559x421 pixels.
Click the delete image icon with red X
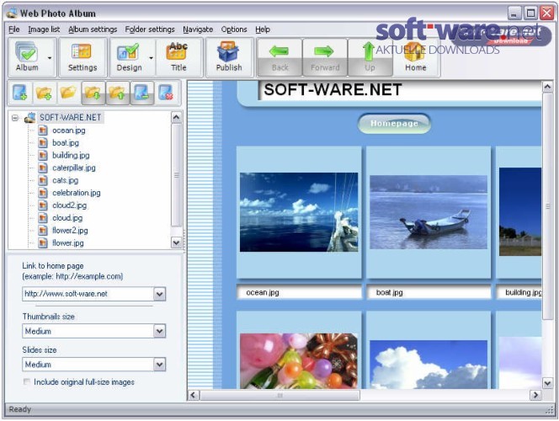click(166, 93)
